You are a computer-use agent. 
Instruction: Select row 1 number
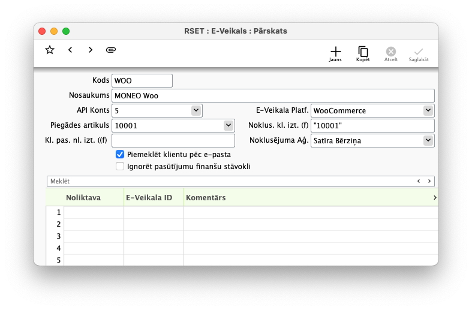pos(58,212)
